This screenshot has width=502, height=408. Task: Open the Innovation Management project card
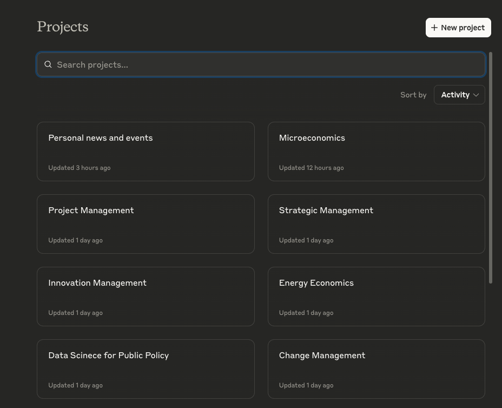(x=146, y=297)
